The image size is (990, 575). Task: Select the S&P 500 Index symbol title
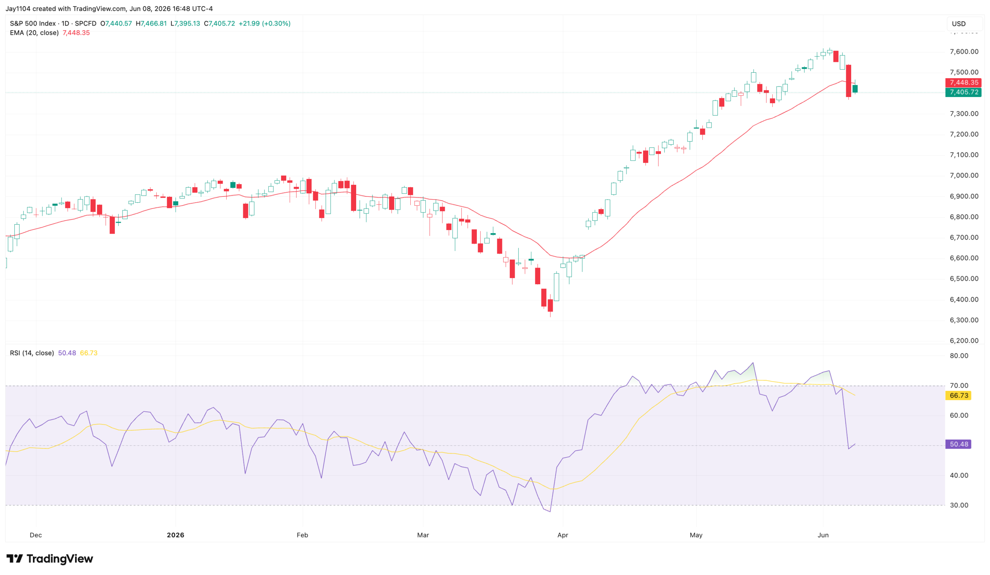33,24
